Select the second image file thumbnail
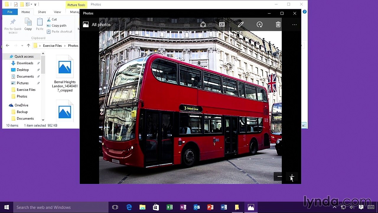This screenshot has height=213, width=378. (x=65, y=111)
